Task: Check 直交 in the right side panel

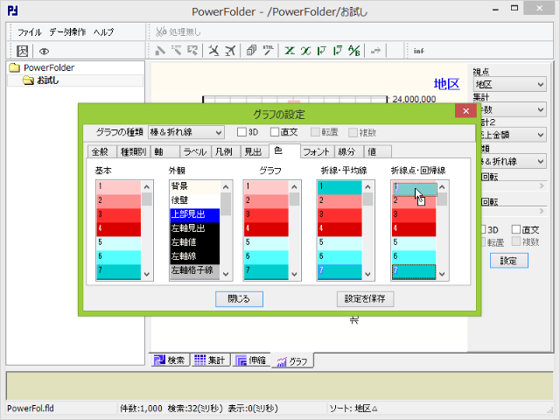Action: 516,229
